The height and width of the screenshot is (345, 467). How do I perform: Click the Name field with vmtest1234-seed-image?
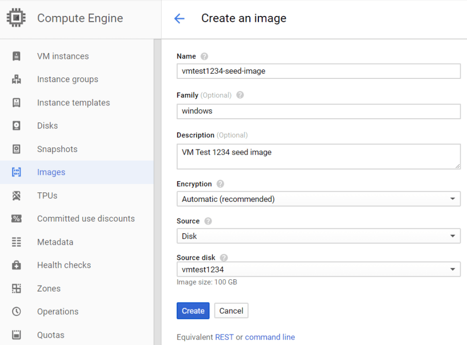(x=318, y=71)
